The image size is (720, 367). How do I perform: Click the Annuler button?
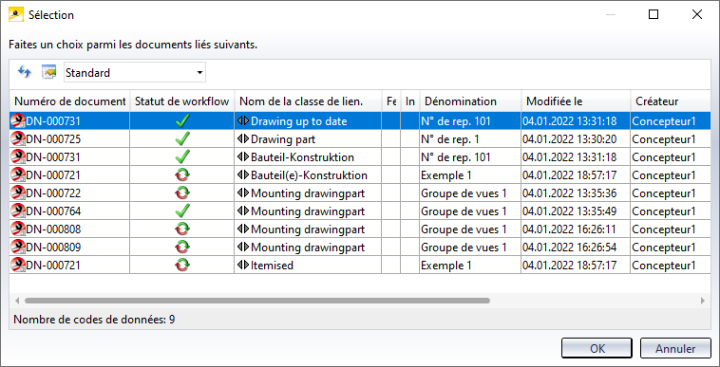tap(675, 348)
